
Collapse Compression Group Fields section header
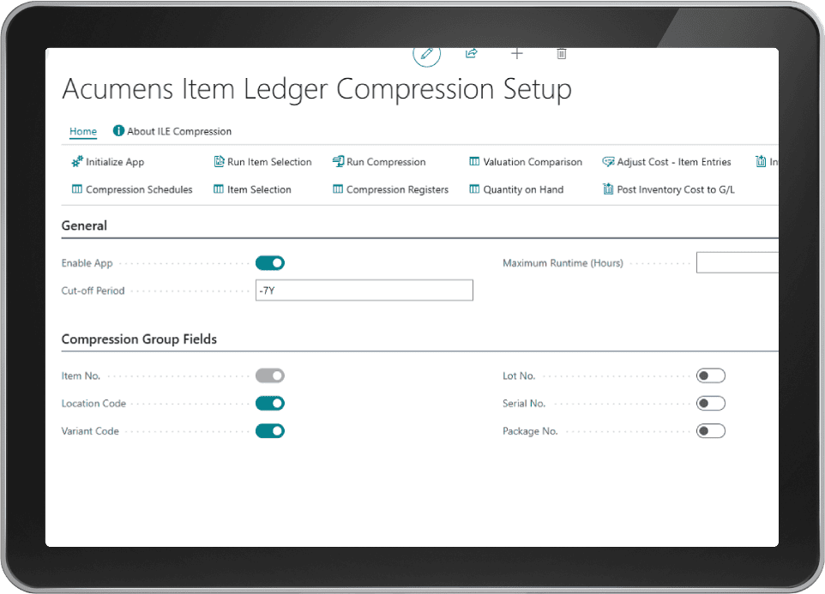[x=139, y=339]
